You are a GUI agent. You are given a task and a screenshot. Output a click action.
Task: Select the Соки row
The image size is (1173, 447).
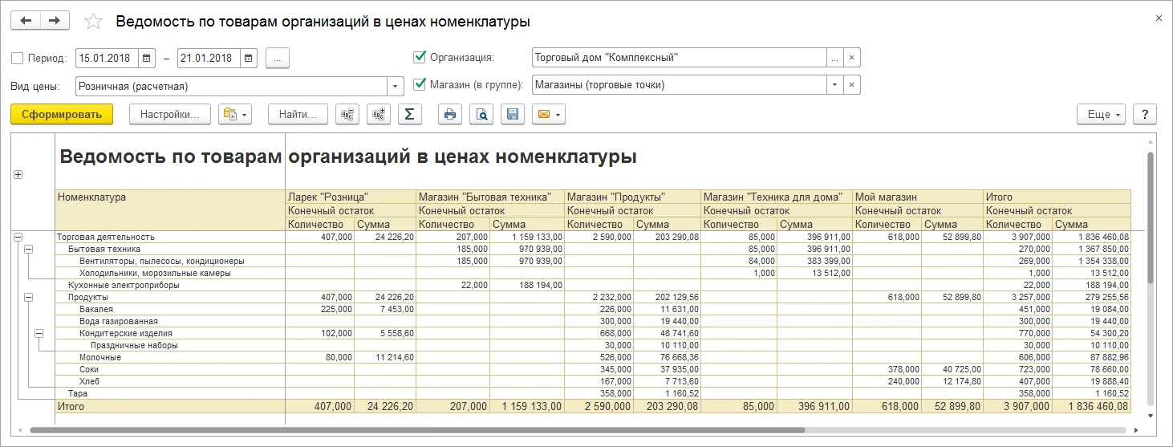pos(89,369)
